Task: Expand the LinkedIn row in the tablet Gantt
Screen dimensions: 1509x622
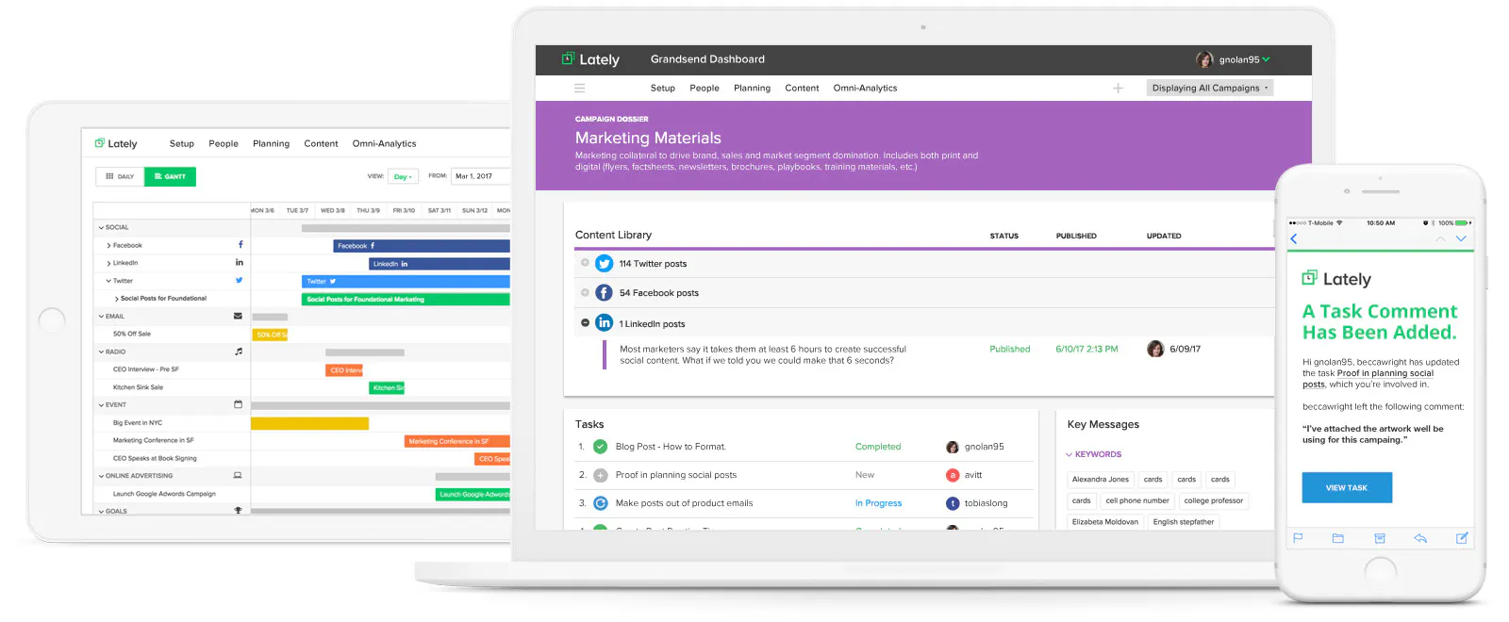Action: (109, 263)
